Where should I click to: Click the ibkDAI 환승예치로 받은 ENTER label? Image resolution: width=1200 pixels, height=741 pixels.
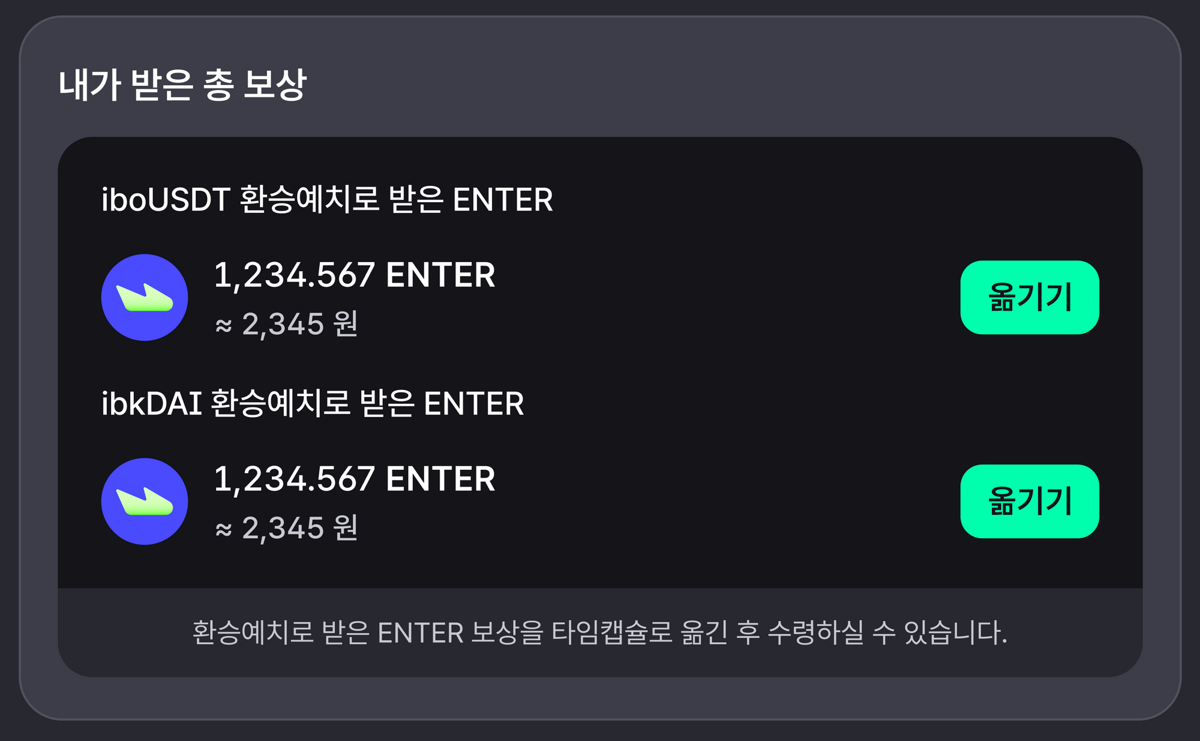(313, 403)
